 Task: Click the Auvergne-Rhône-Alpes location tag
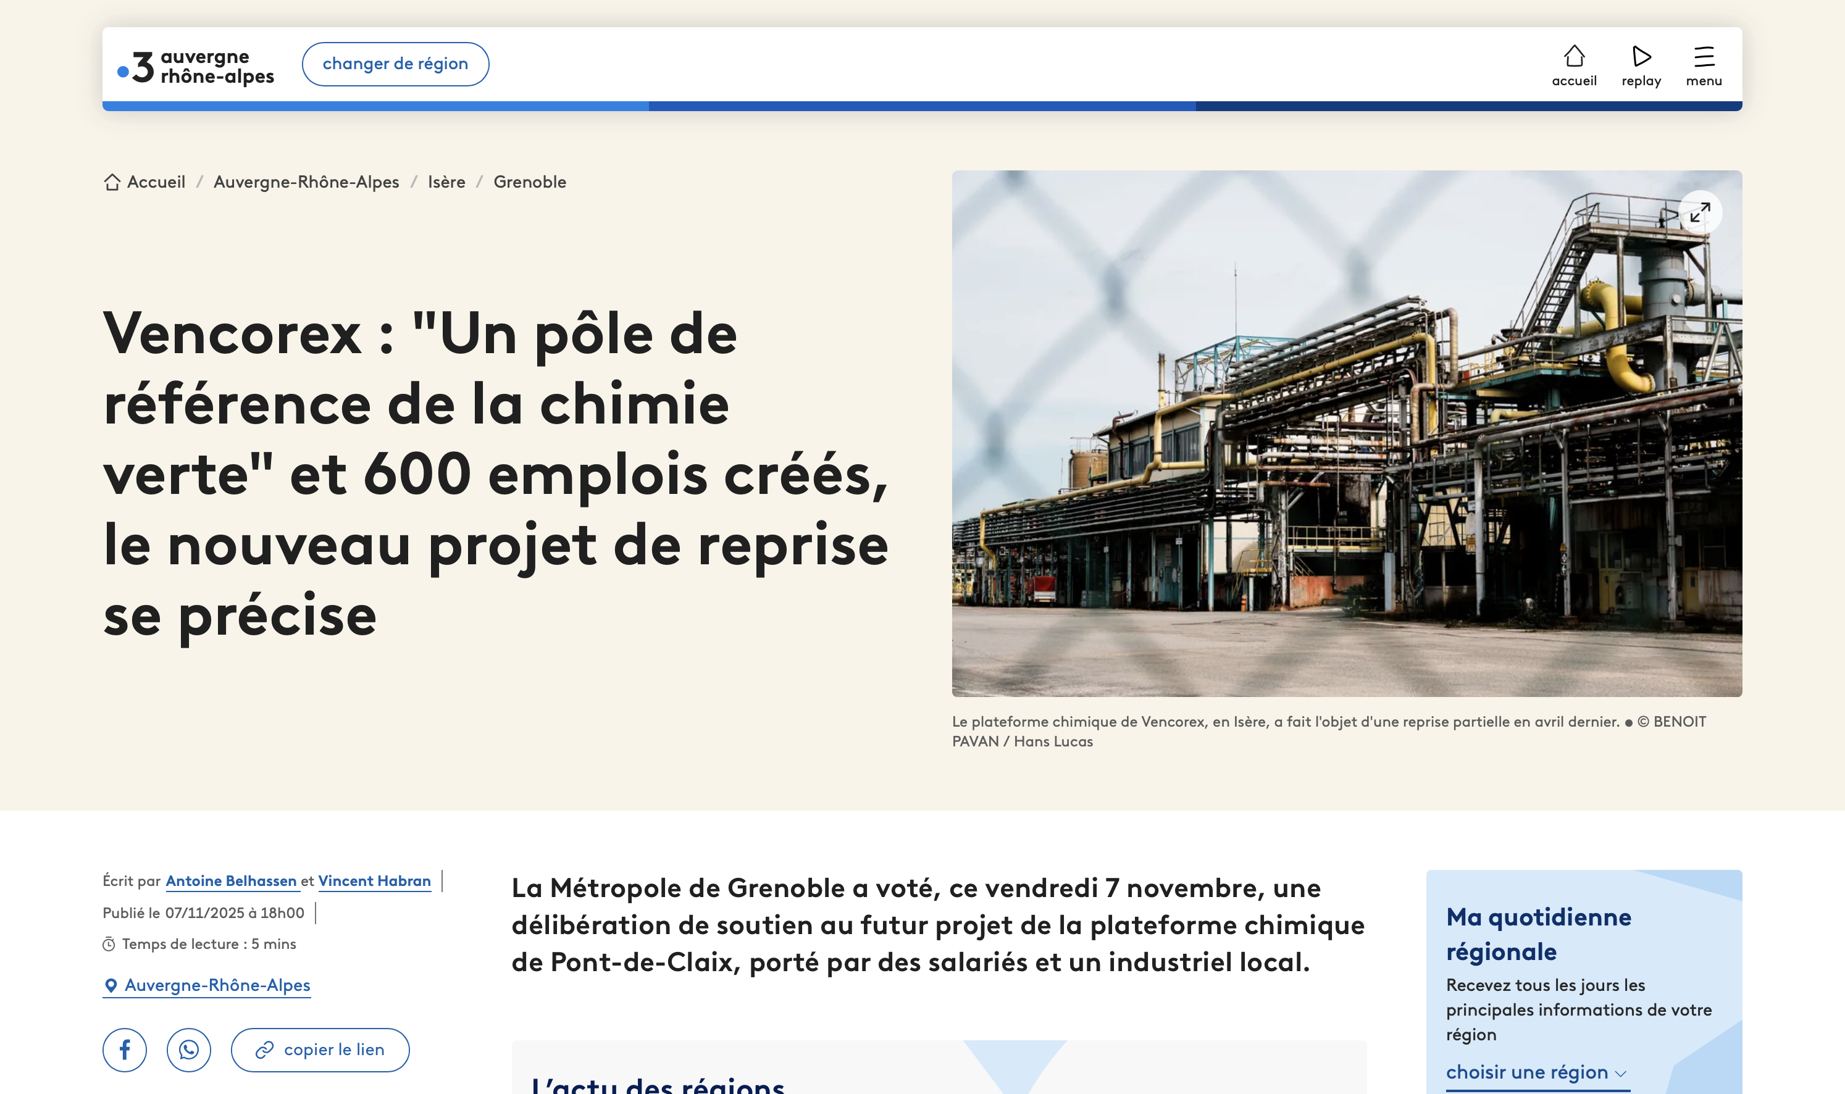point(217,985)
